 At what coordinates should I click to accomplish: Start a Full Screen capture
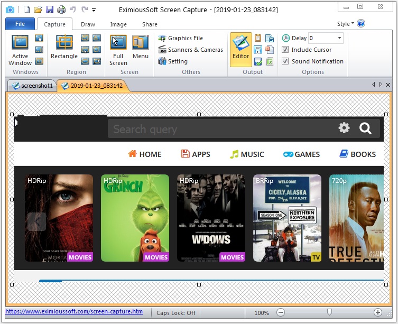coord(118,50)
